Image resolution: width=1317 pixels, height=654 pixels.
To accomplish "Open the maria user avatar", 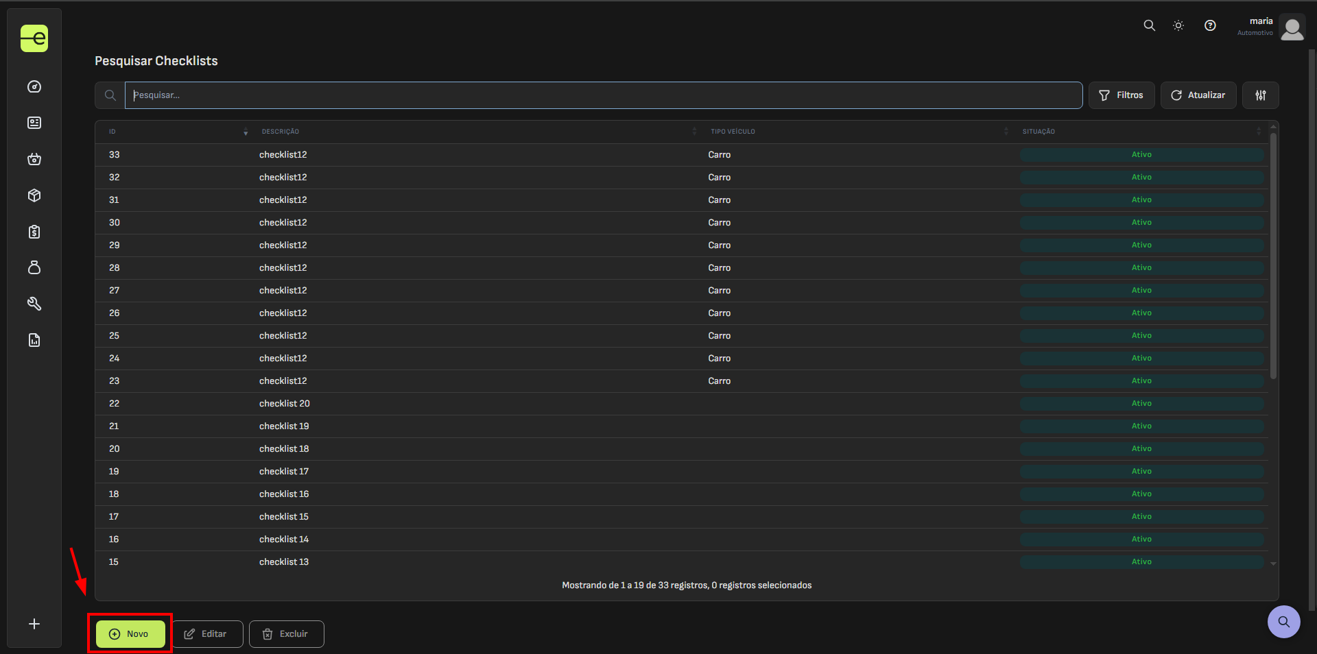I will pyautogui.click(x=1292, y=27).
